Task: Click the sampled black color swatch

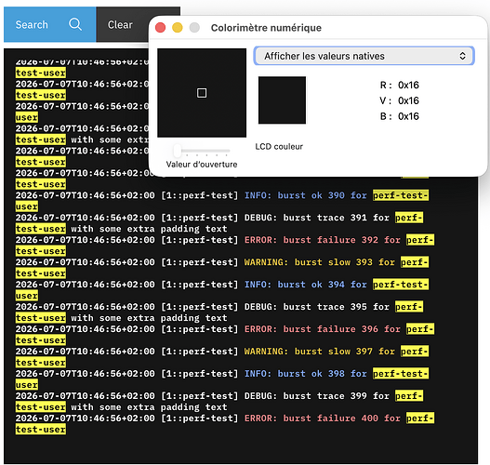Action: point(282,100)
